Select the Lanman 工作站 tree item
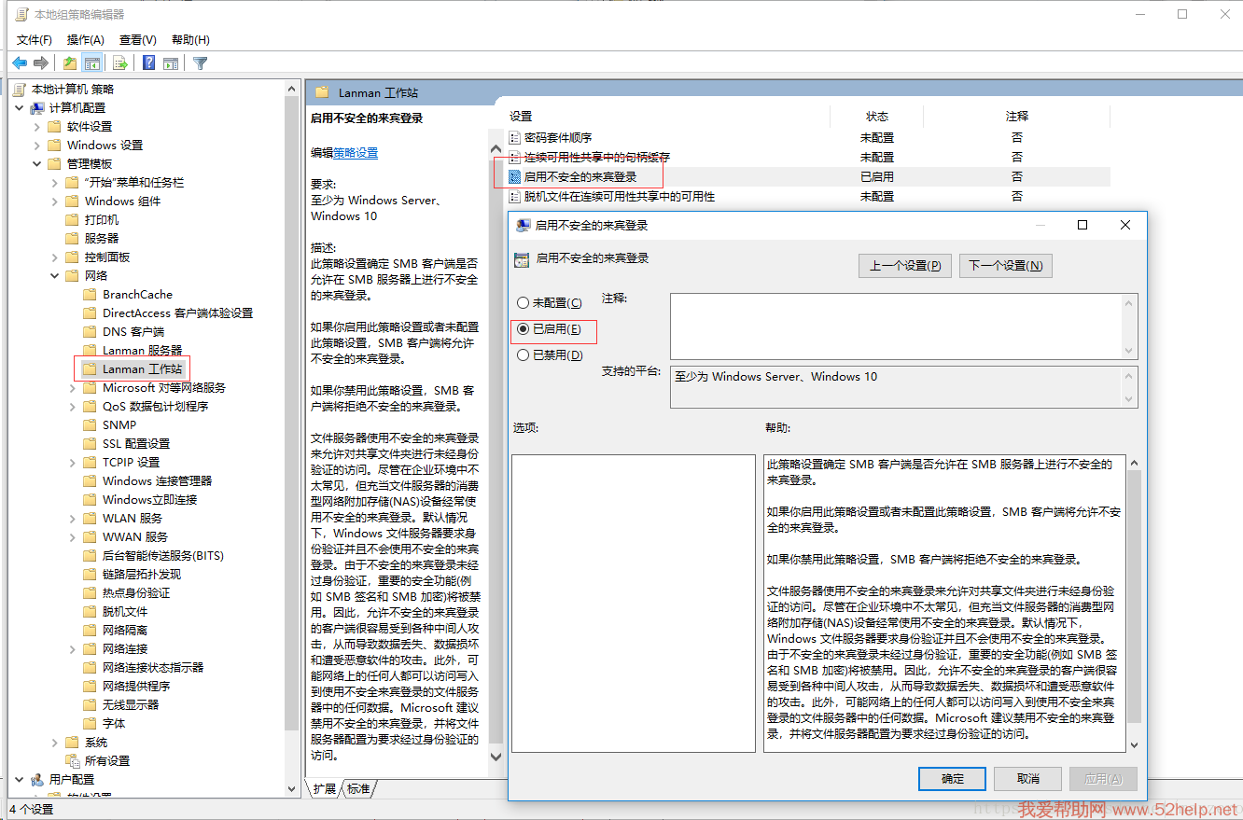This screenshot has height=820, width=1243. pos(142,368)
